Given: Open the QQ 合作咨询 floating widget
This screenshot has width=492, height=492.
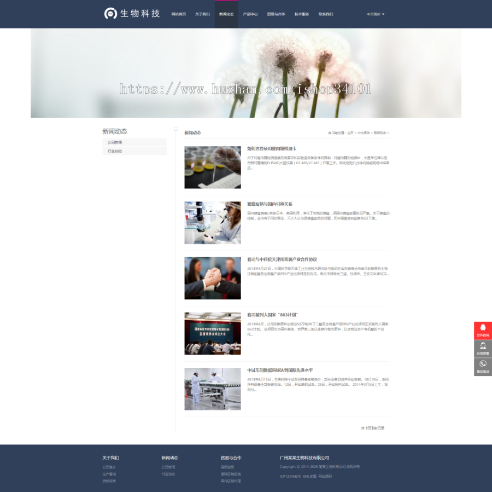Looking at the screenshot, I should point(483,331).
